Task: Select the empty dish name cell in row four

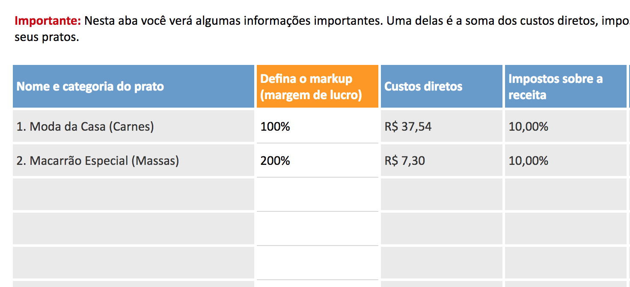Action: click(134, 228)
